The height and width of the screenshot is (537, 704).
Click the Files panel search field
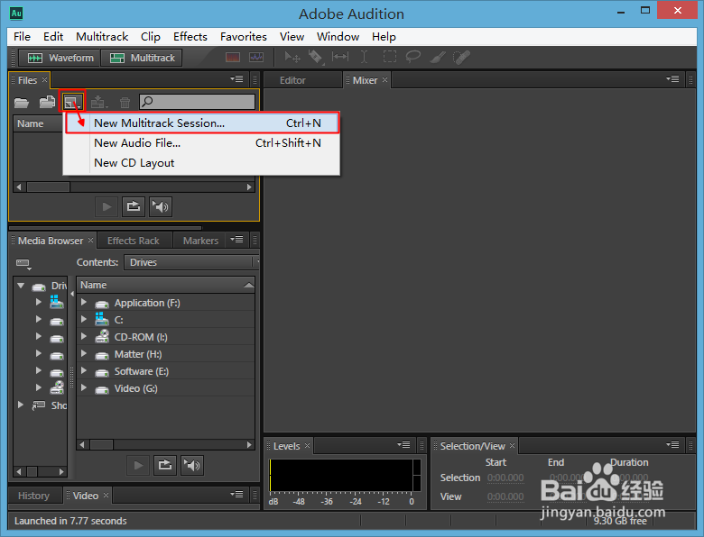coord(197,102)
